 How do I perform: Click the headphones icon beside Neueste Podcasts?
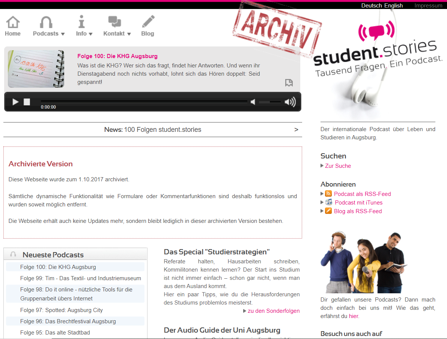[13, 254]
